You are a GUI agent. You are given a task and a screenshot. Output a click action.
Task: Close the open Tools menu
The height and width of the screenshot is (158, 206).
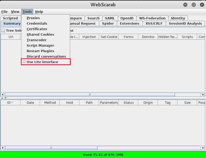[x=27, y=12]
